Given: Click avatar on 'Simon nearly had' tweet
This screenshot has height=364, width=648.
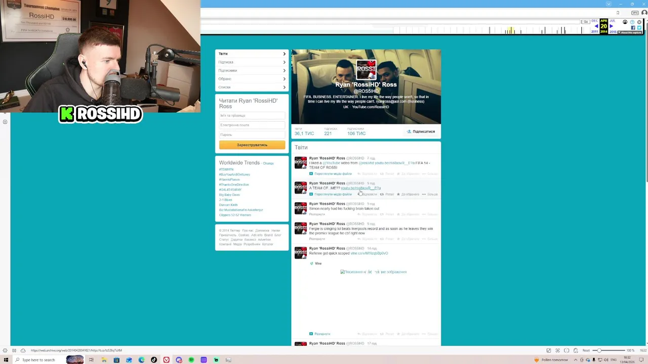Looking at the screenshot, I should tap(301, 208).
